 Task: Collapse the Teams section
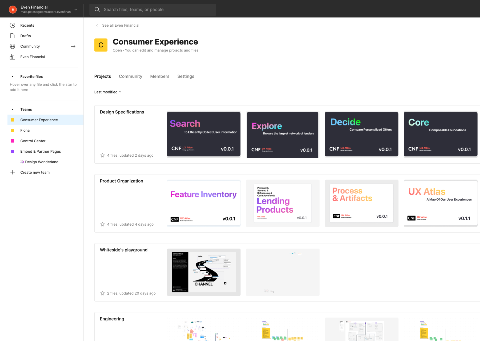point(13,109)
